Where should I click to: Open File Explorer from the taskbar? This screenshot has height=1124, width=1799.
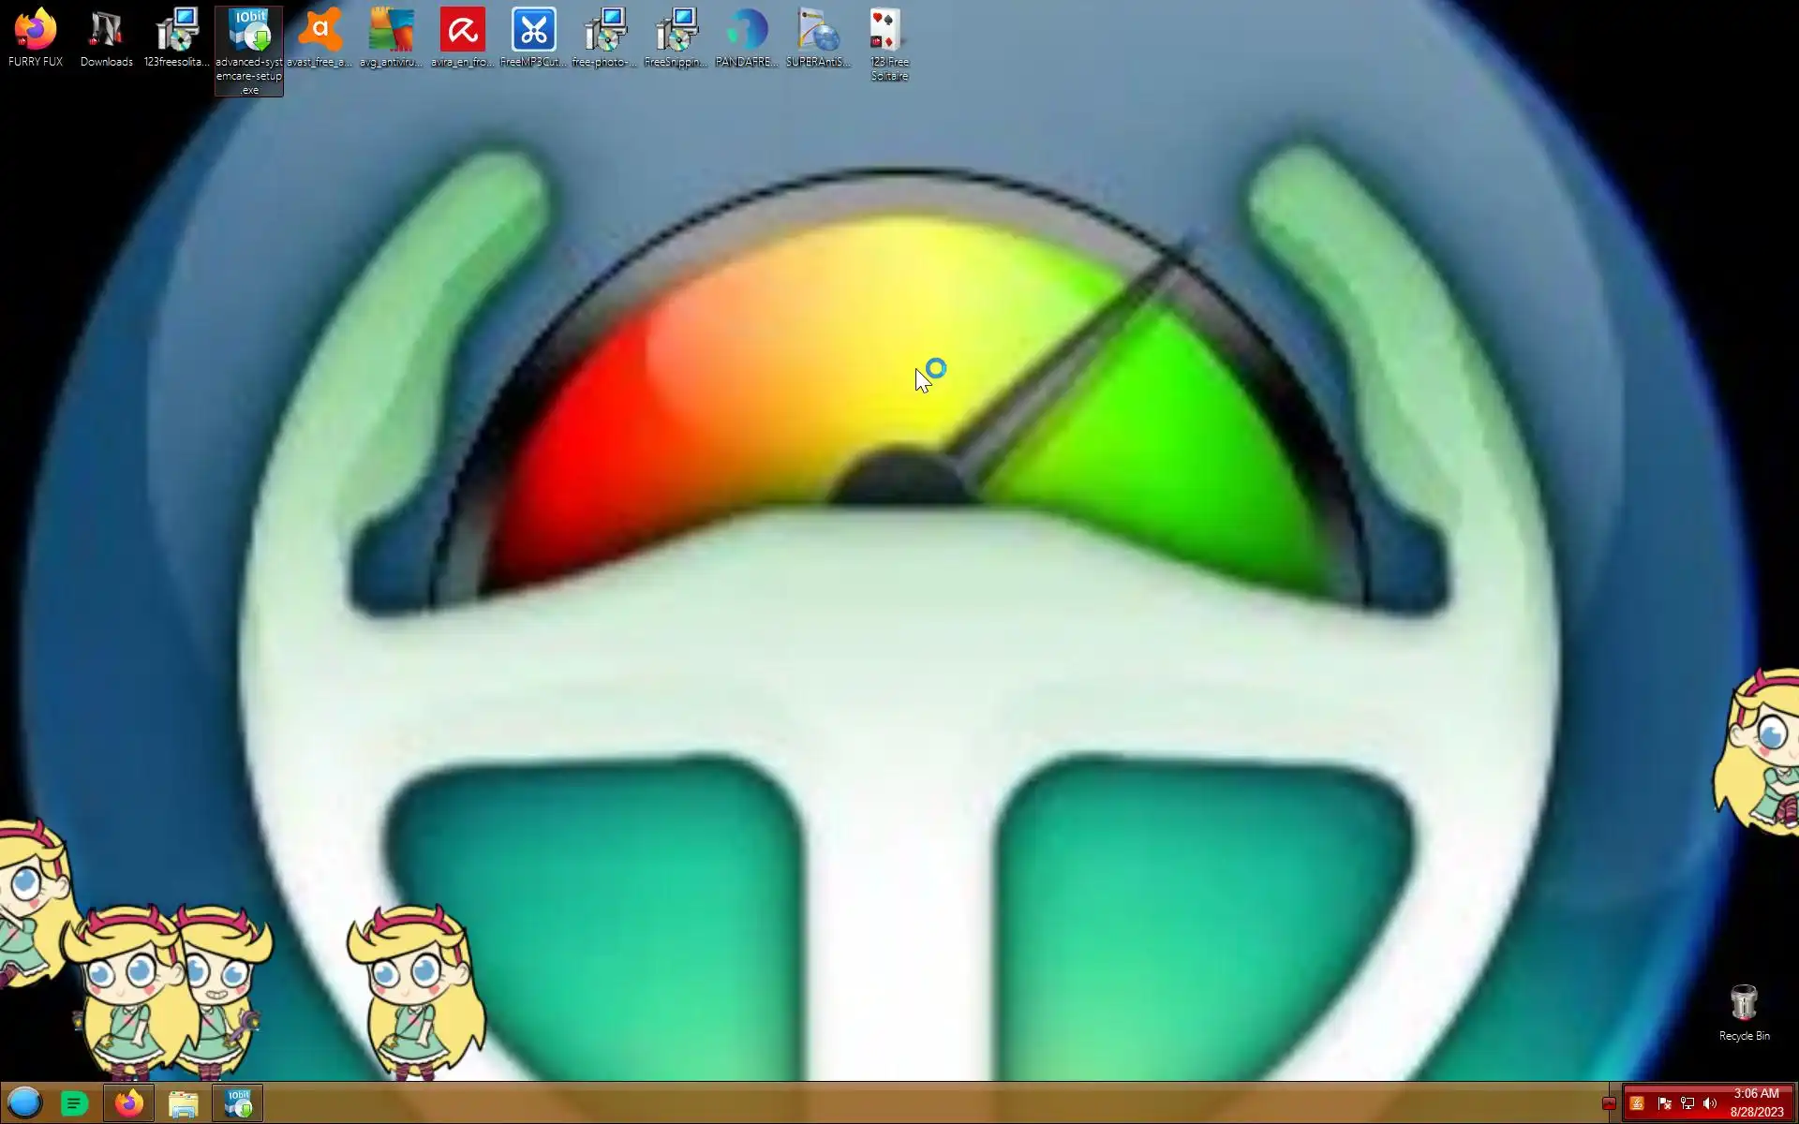pyautogui.click(x=184, y=1103)
